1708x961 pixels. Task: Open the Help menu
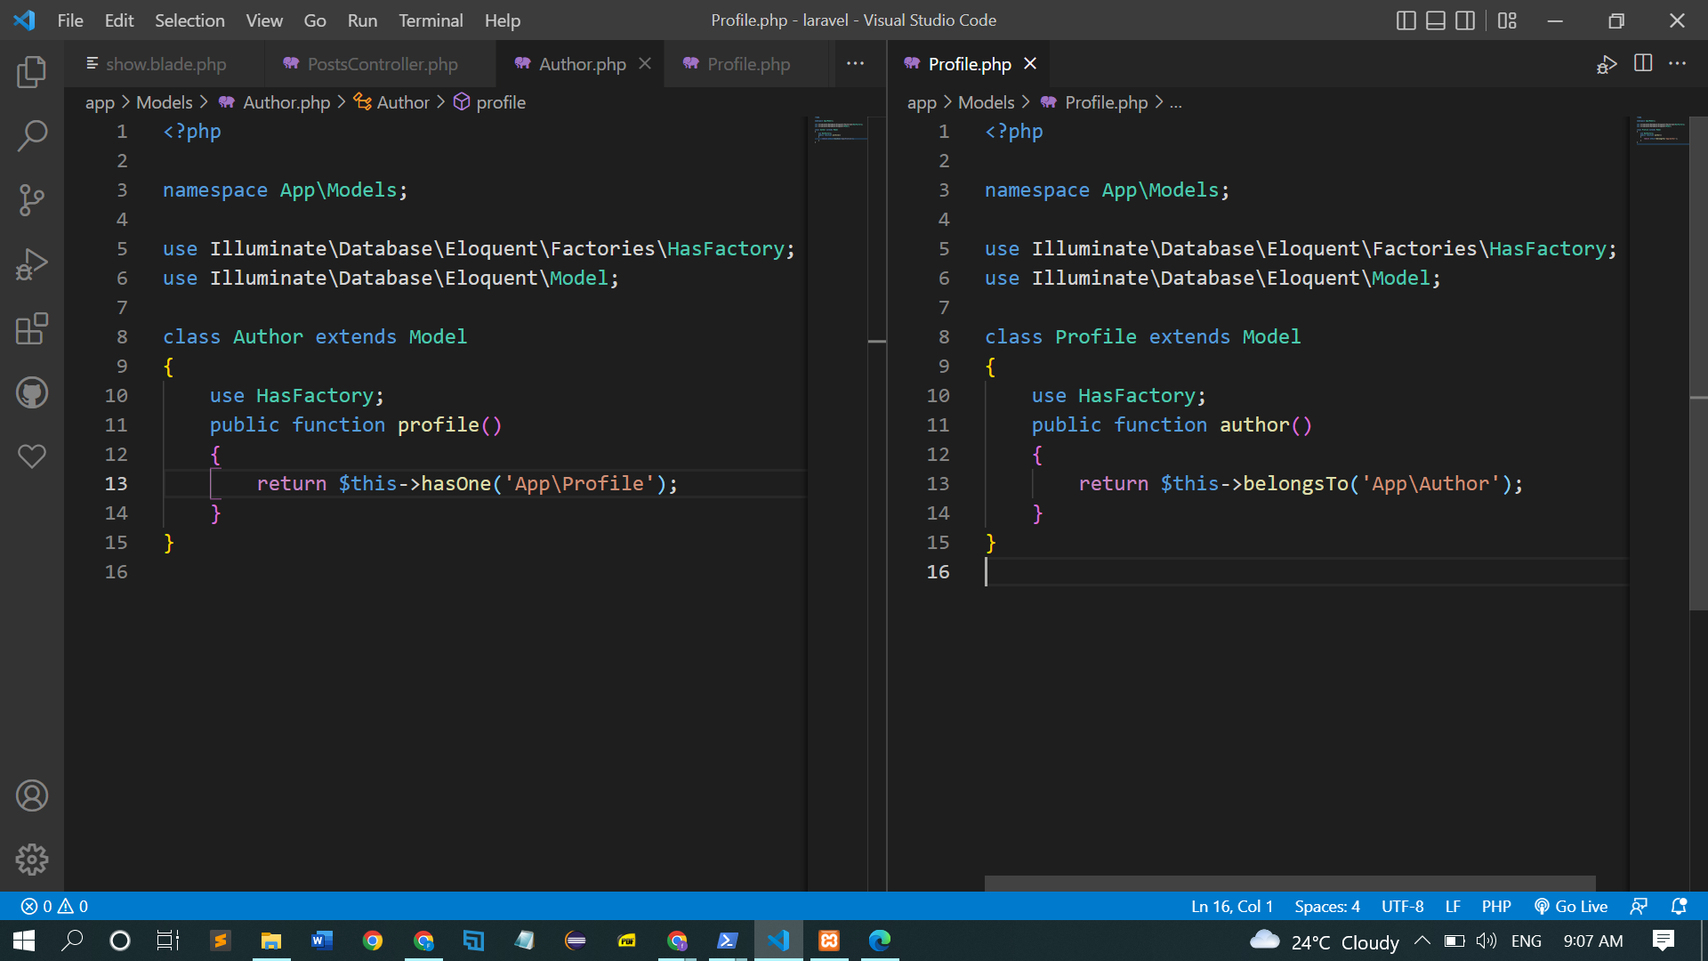(x=503, y=20)
